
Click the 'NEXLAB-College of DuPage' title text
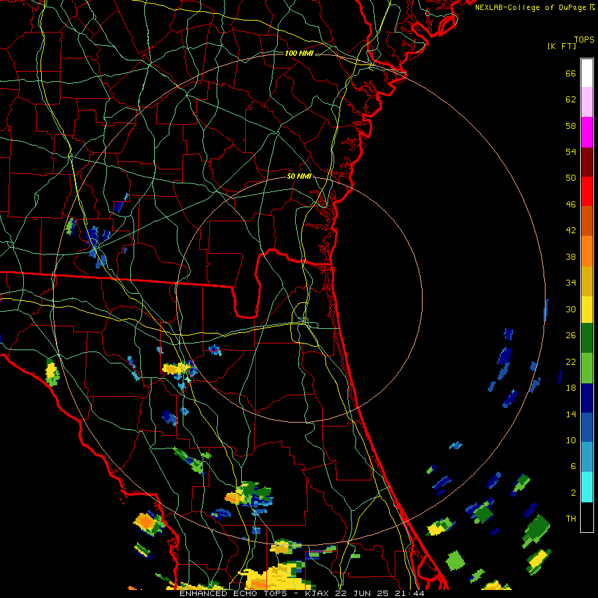(530, 7)
